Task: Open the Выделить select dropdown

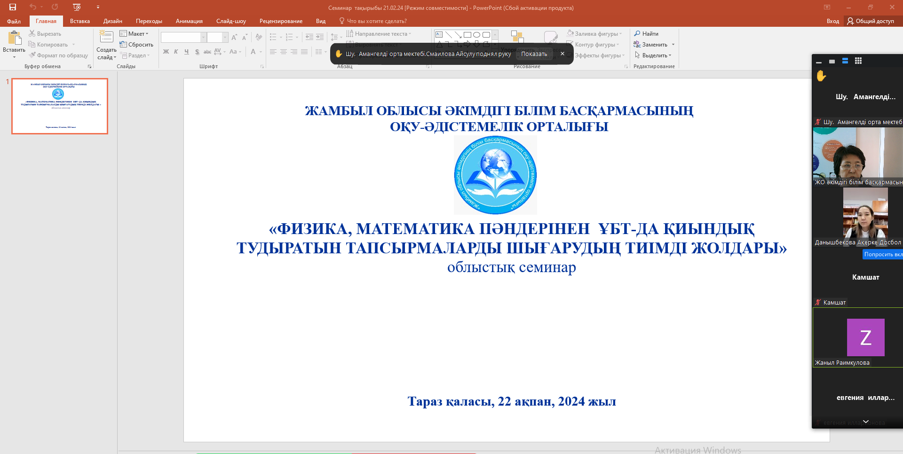Action: point(653,55)
